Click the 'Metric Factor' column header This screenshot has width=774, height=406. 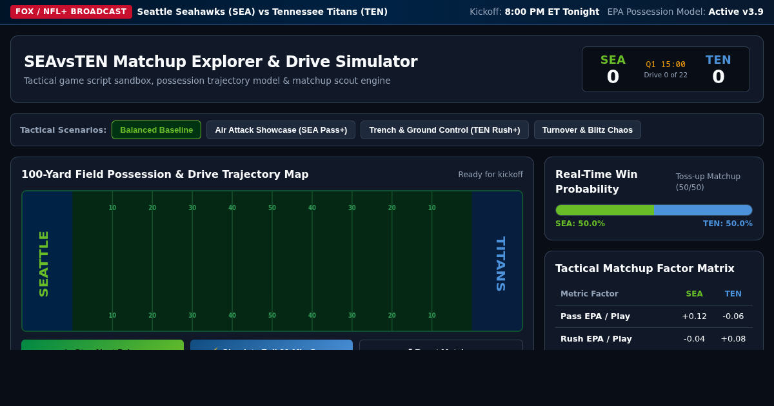[590, 294]
